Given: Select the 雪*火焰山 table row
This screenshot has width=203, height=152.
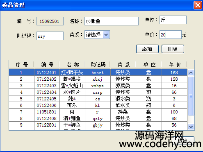Looking at the screenshot, I should [x=98, y=86].
